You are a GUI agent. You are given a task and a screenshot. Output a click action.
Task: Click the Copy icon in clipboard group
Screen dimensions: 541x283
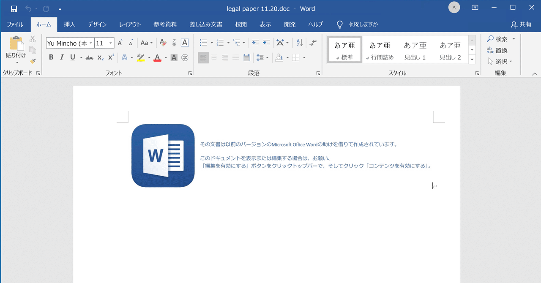[33, 50]
